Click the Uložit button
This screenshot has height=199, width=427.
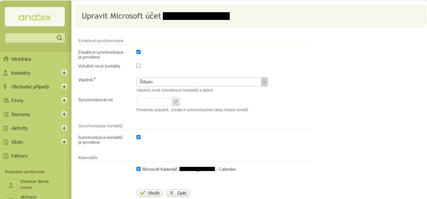click(150, 193)
